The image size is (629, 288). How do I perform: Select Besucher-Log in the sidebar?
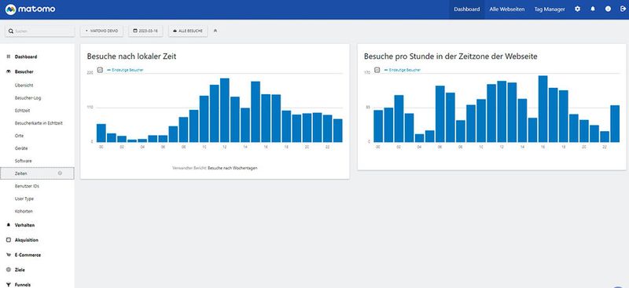coord(28,98)
